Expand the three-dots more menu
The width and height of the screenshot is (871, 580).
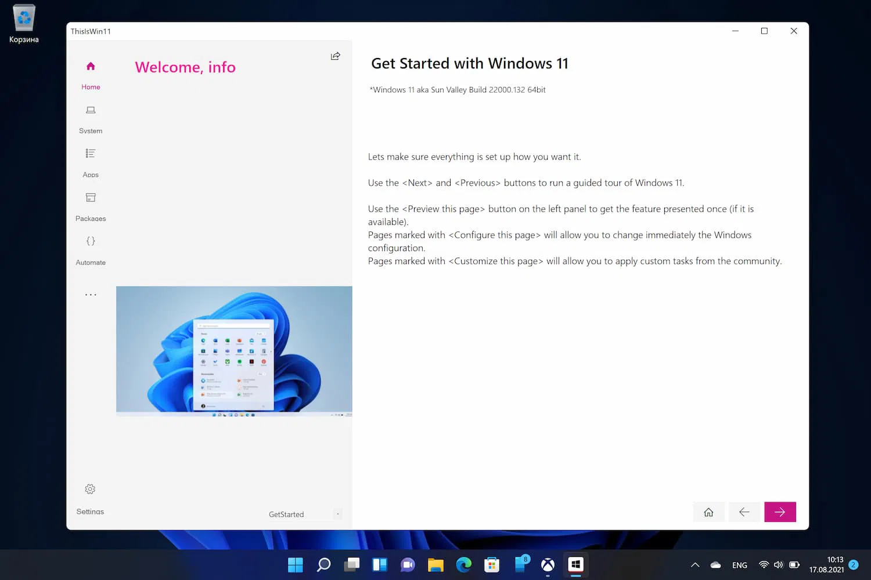pyautogui.click(x=91, y=295)
